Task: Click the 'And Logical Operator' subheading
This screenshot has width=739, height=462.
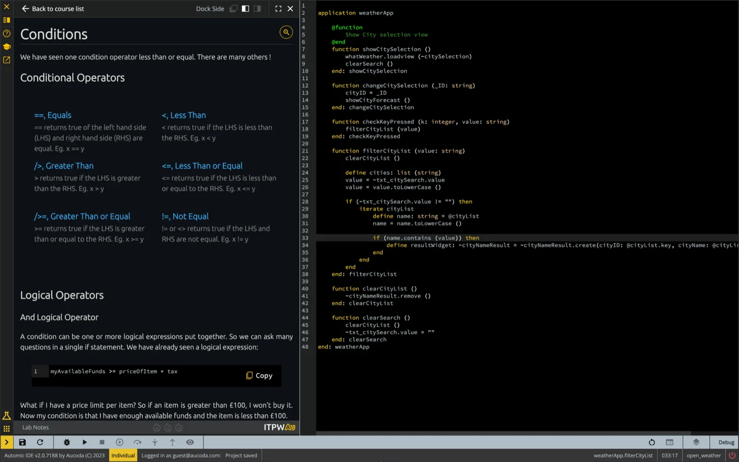Action: click(59, 318)
